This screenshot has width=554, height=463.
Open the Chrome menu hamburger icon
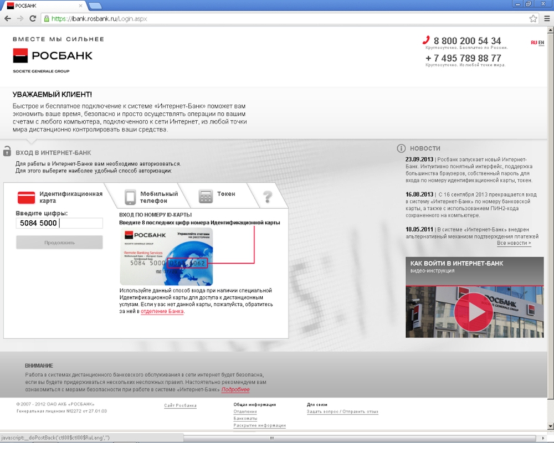[x=547, y=19]
